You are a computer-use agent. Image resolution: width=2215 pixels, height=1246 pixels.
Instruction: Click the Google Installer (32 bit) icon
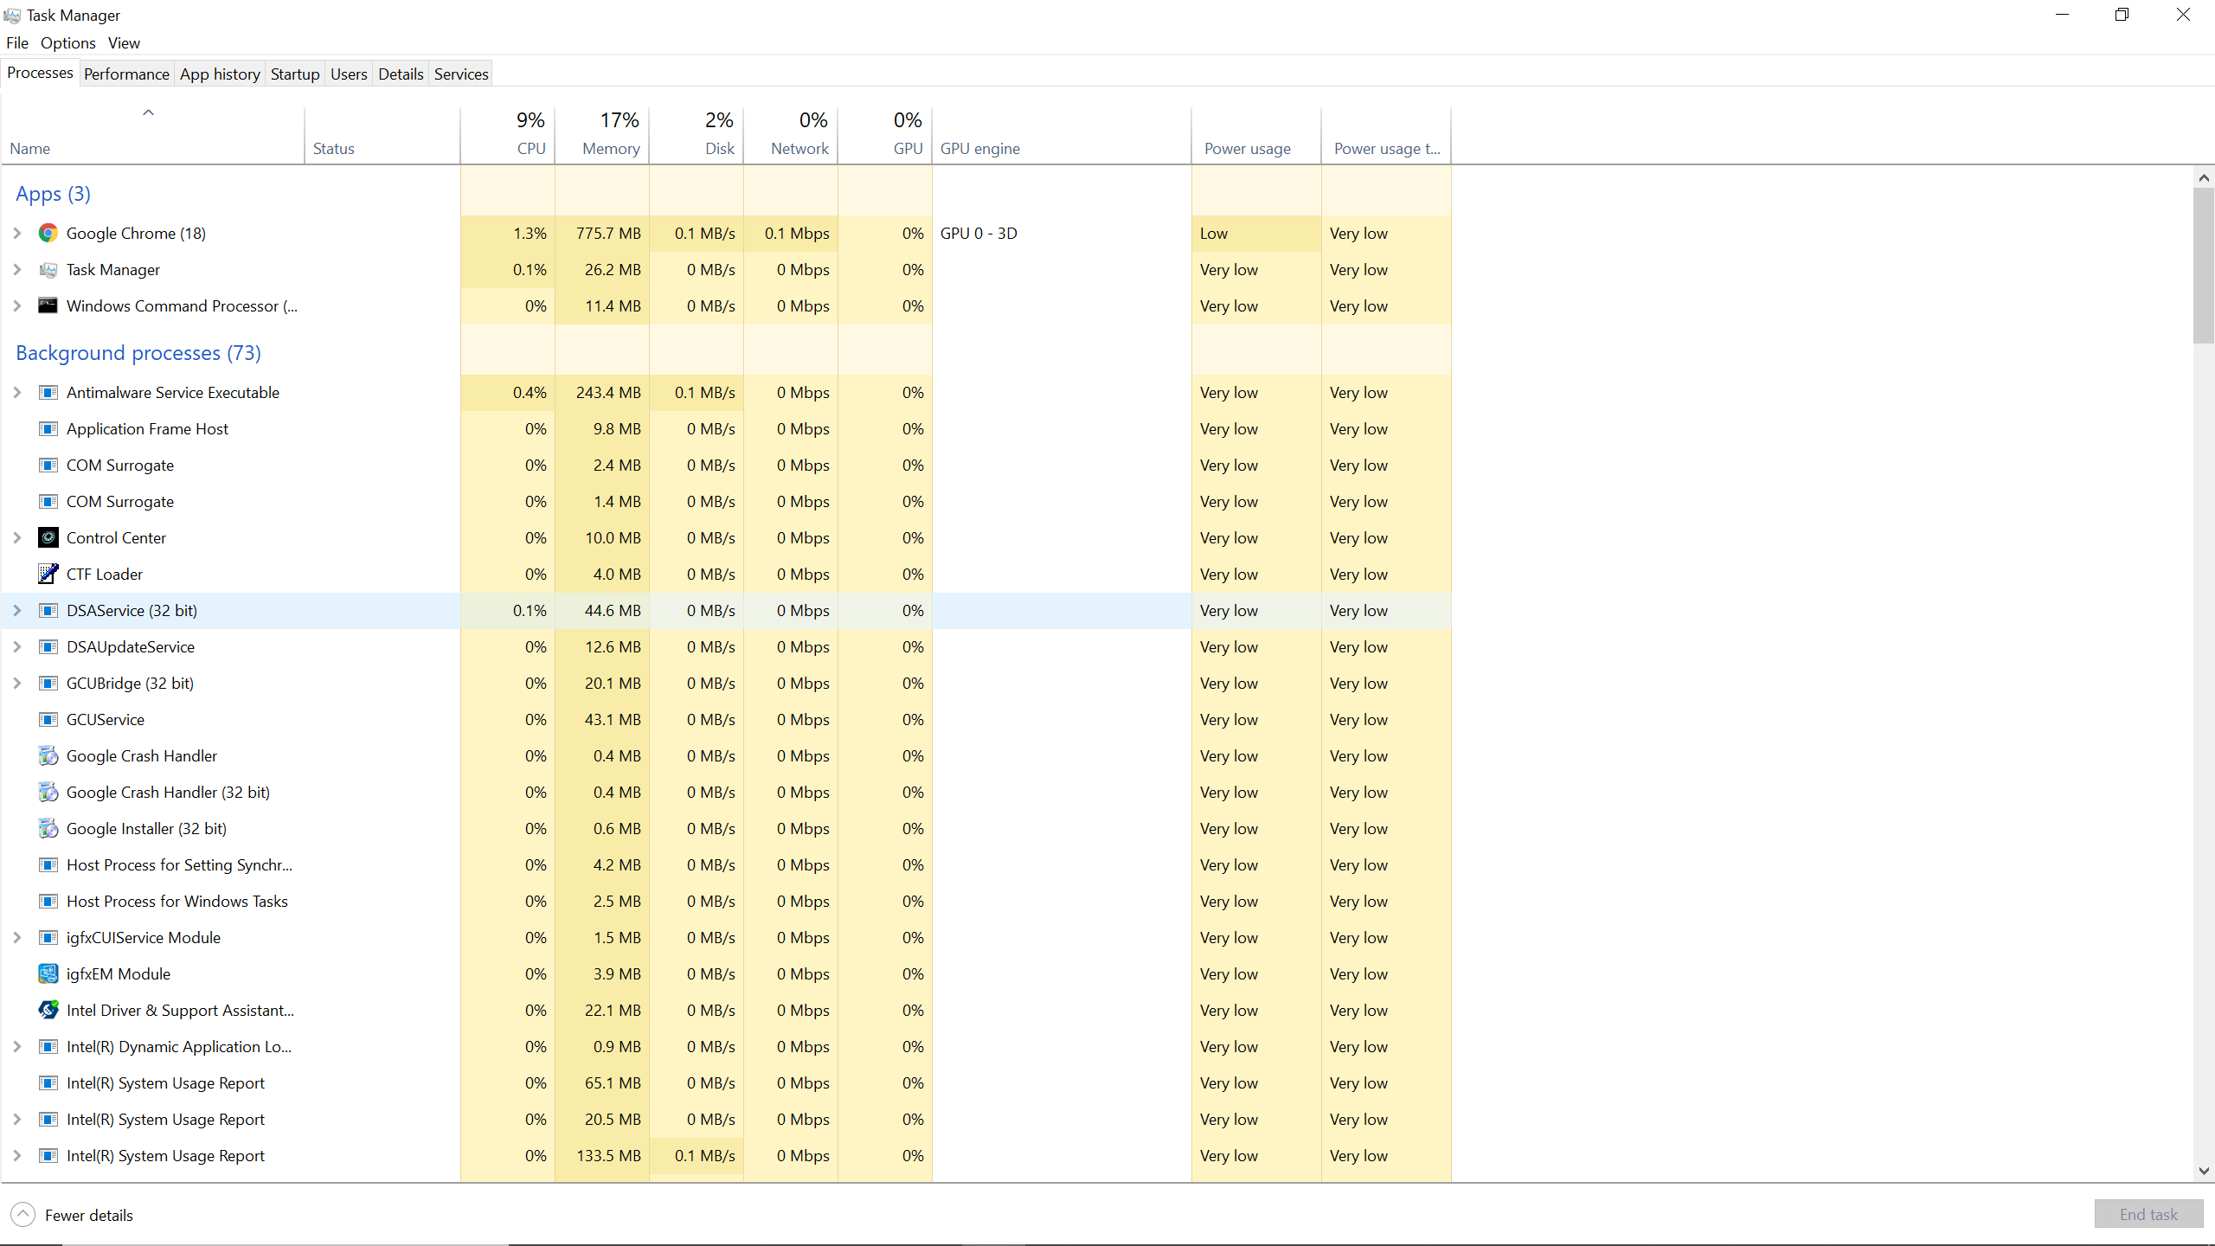tap(48, 828)
